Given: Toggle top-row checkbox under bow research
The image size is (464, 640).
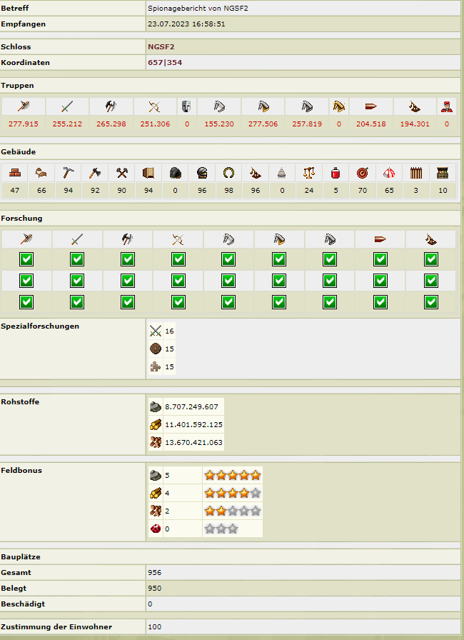Looking at the screenshot, I should click(178, 259).
